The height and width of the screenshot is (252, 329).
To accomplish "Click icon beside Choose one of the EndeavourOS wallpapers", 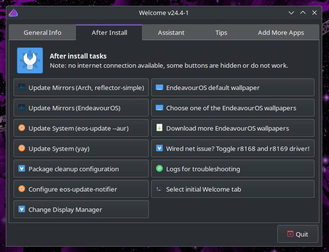I will [159, 107].
